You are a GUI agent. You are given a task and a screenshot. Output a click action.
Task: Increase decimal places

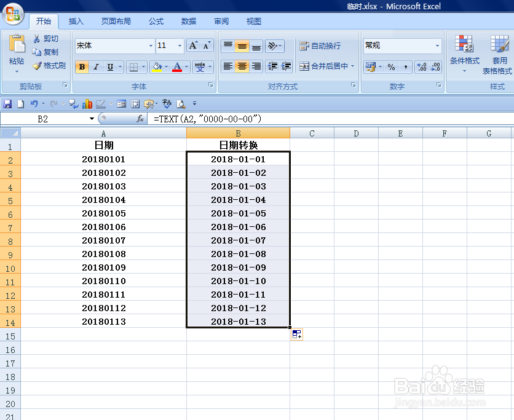pos(422,67)
